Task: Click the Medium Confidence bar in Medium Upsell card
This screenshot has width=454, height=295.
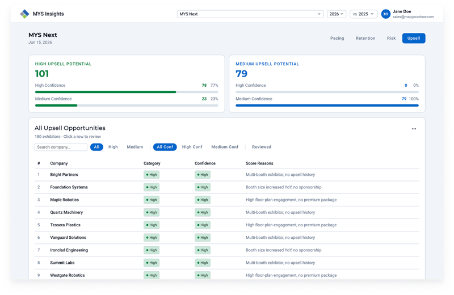Action: point(327,106)
